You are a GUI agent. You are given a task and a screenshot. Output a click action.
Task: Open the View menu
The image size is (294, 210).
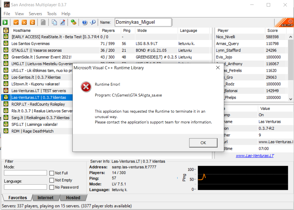point(19,14)
